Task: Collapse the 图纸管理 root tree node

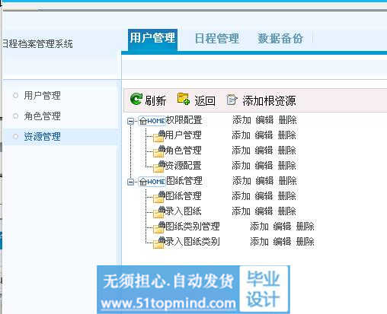Action: click(x=130, y=182)
